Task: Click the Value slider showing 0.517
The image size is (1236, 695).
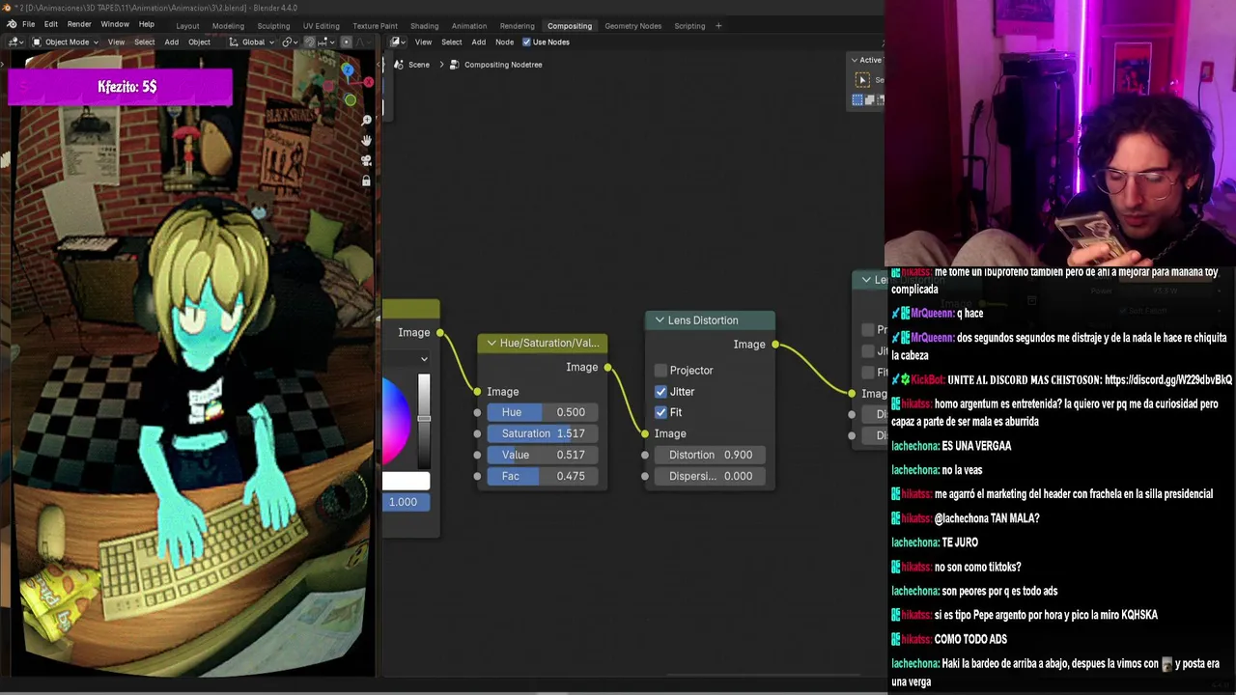Action: point(543,456)
